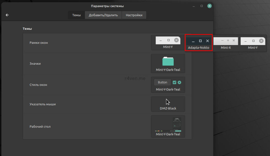Go back using the left arrow
The width and height of the screenshot is (270, 156).
point(7,15)
